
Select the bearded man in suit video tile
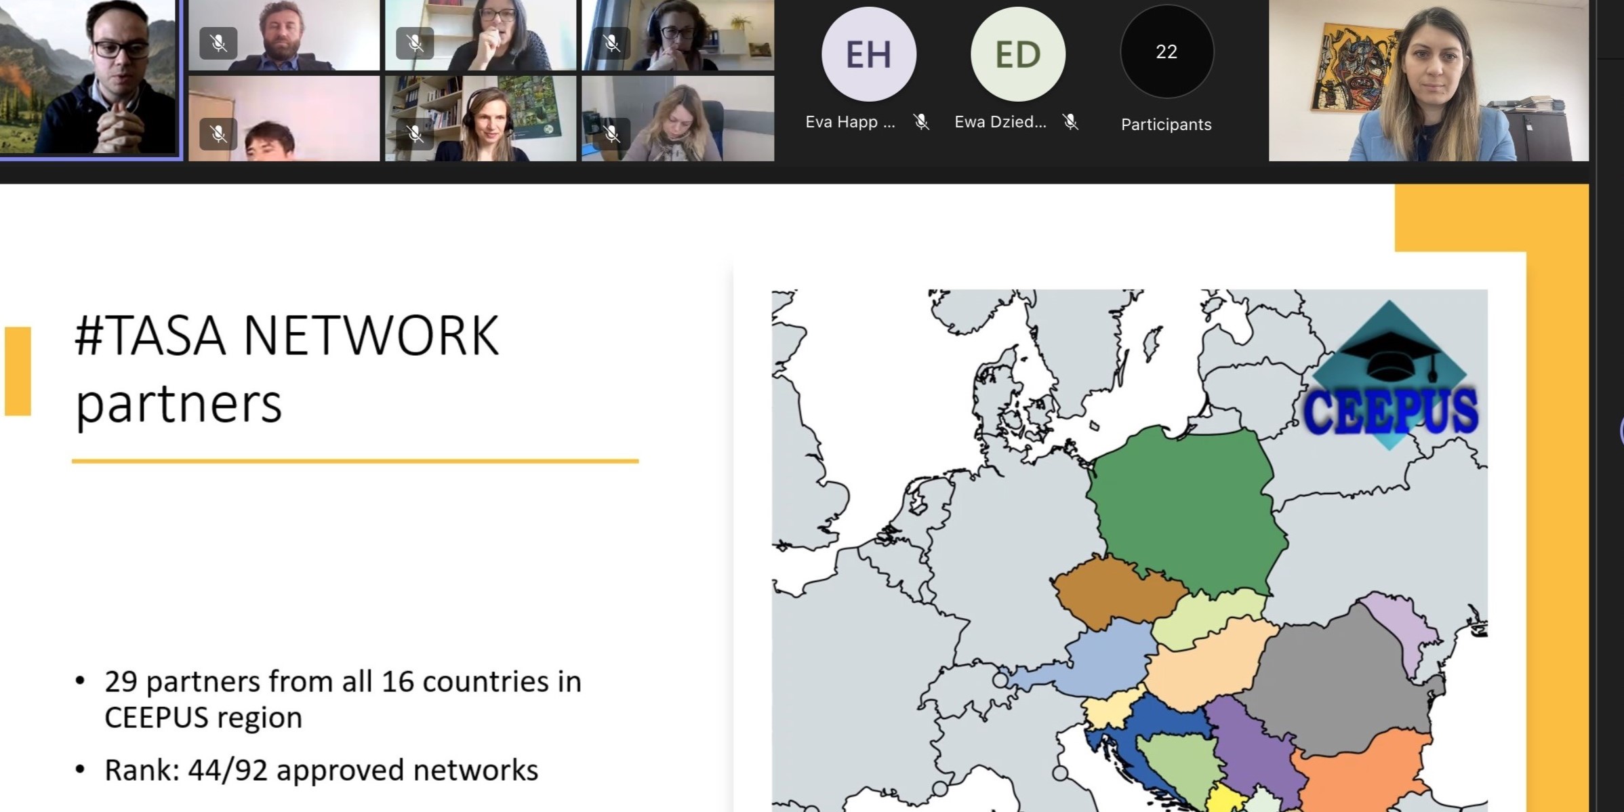click(284, 35)
